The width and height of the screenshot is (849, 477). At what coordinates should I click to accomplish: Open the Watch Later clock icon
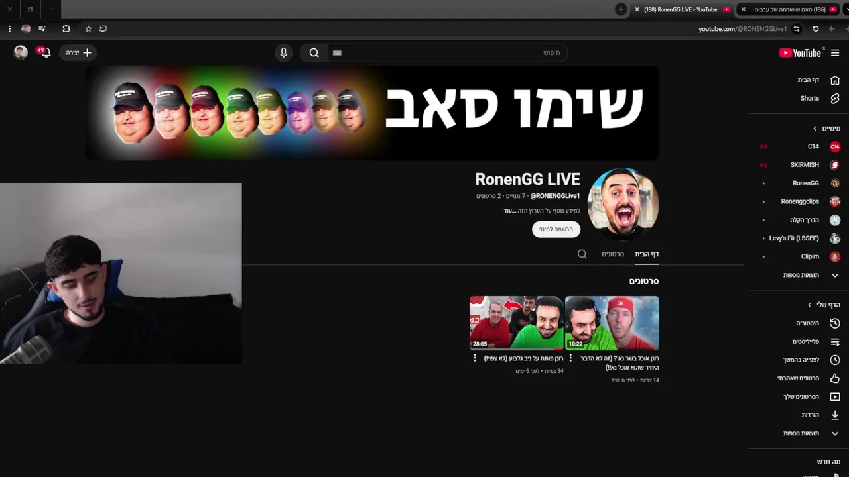point(835,360)
